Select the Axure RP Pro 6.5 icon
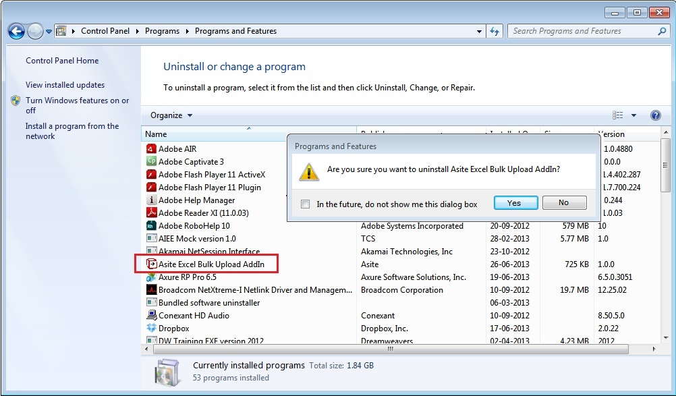The width and height of the screenshot is (676, 396). pyautogui.click(x=151, y=277)
